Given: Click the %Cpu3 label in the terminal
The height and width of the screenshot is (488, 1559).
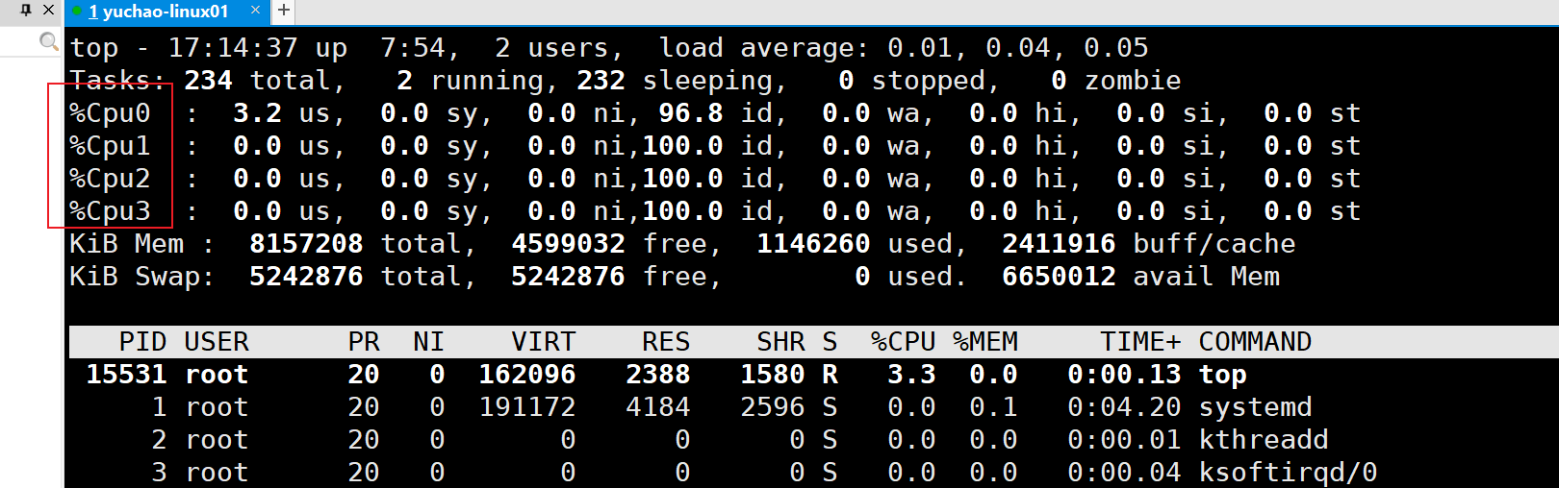Looking at the screenshot, I should pos(110,211).
